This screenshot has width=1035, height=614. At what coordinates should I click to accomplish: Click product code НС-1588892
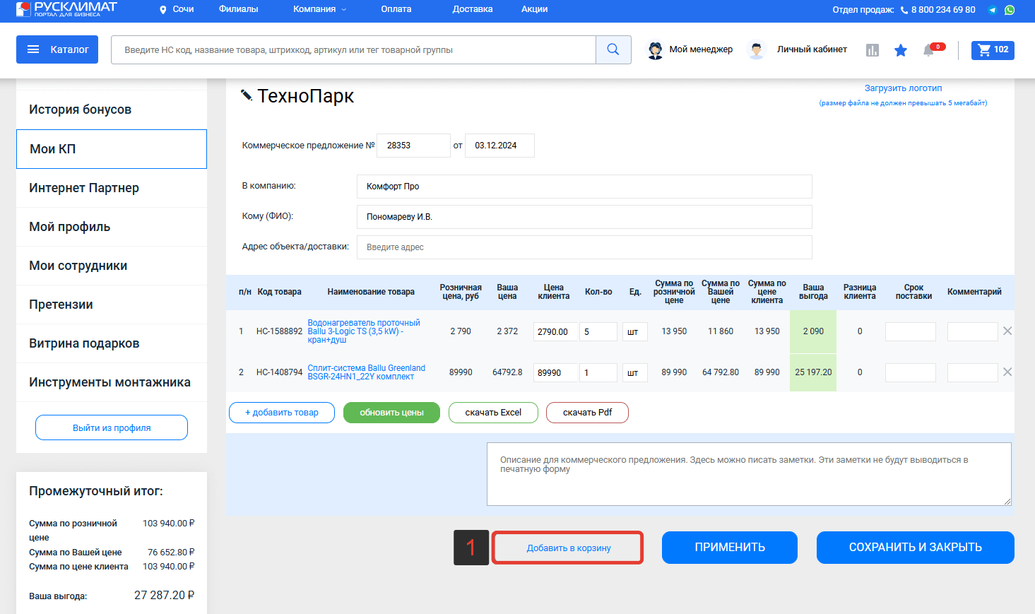(279, 331)
